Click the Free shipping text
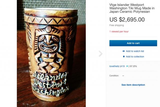The width and height of the screenshot is (160, 107). tap(116, 25)
